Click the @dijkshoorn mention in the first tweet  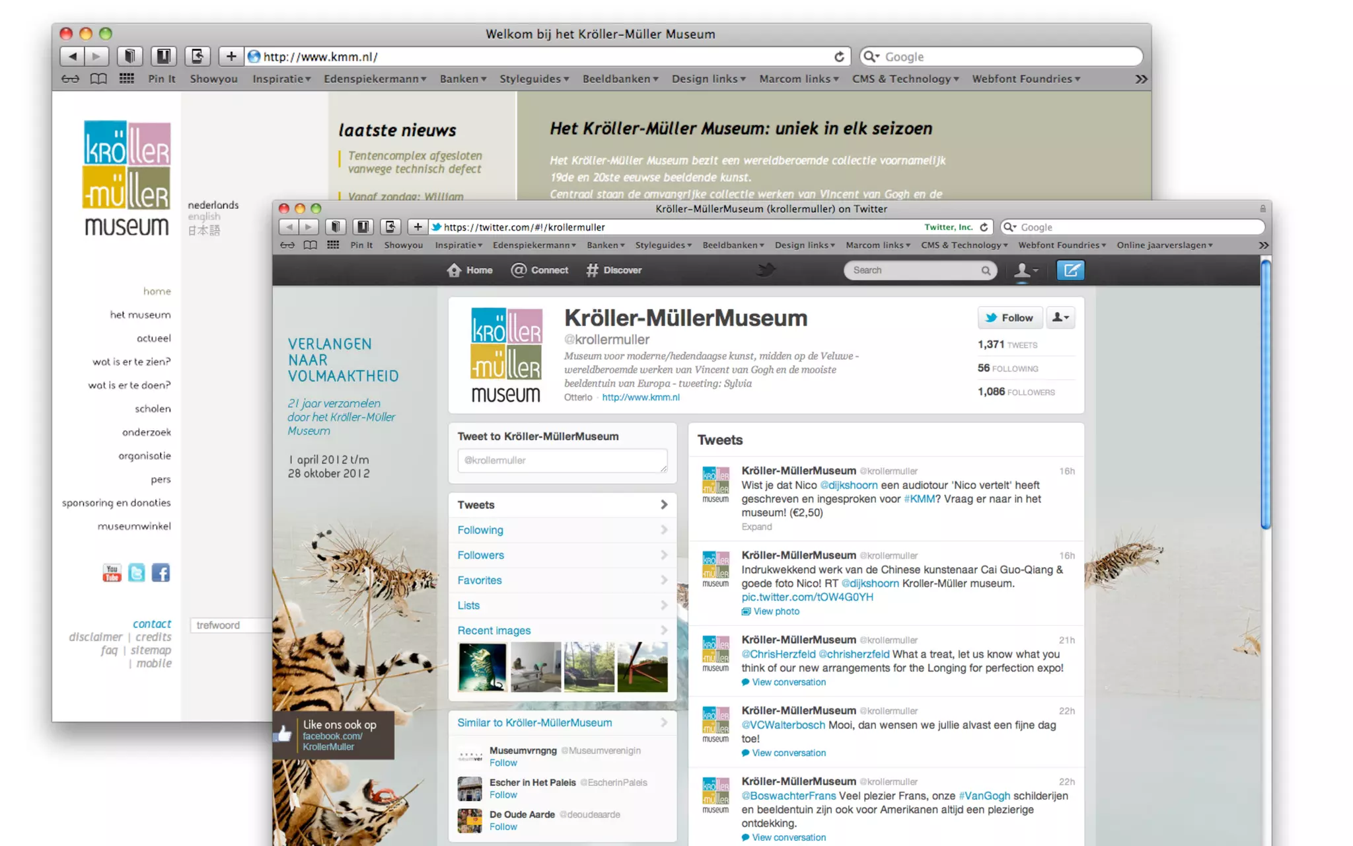pyautogui.click(x=849, y=485)
